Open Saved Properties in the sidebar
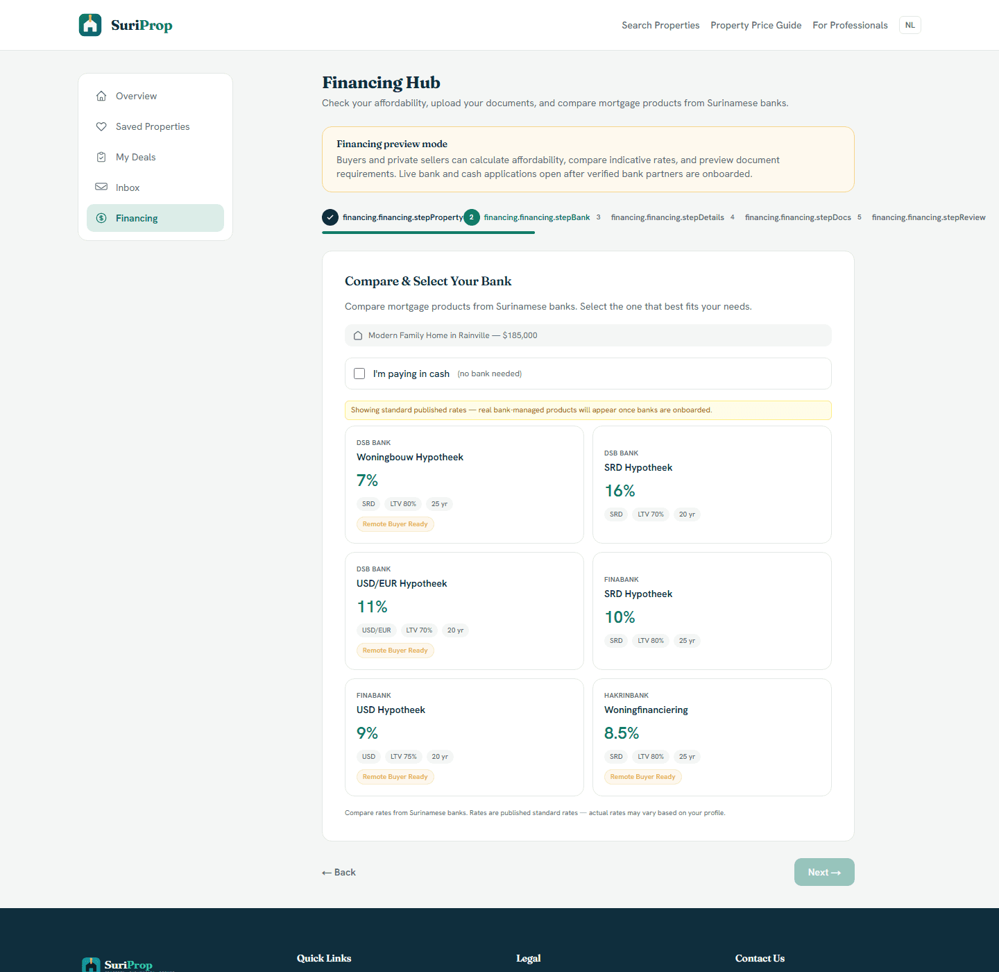Viewport: 999px width, 972px height. [155, 126]
